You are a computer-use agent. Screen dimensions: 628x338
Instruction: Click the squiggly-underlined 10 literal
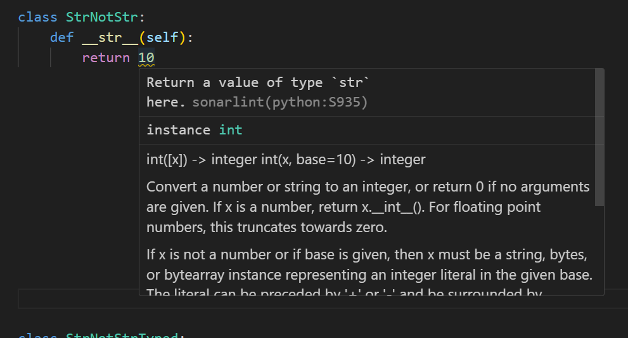pyautogui.click(x=146, y=58)
